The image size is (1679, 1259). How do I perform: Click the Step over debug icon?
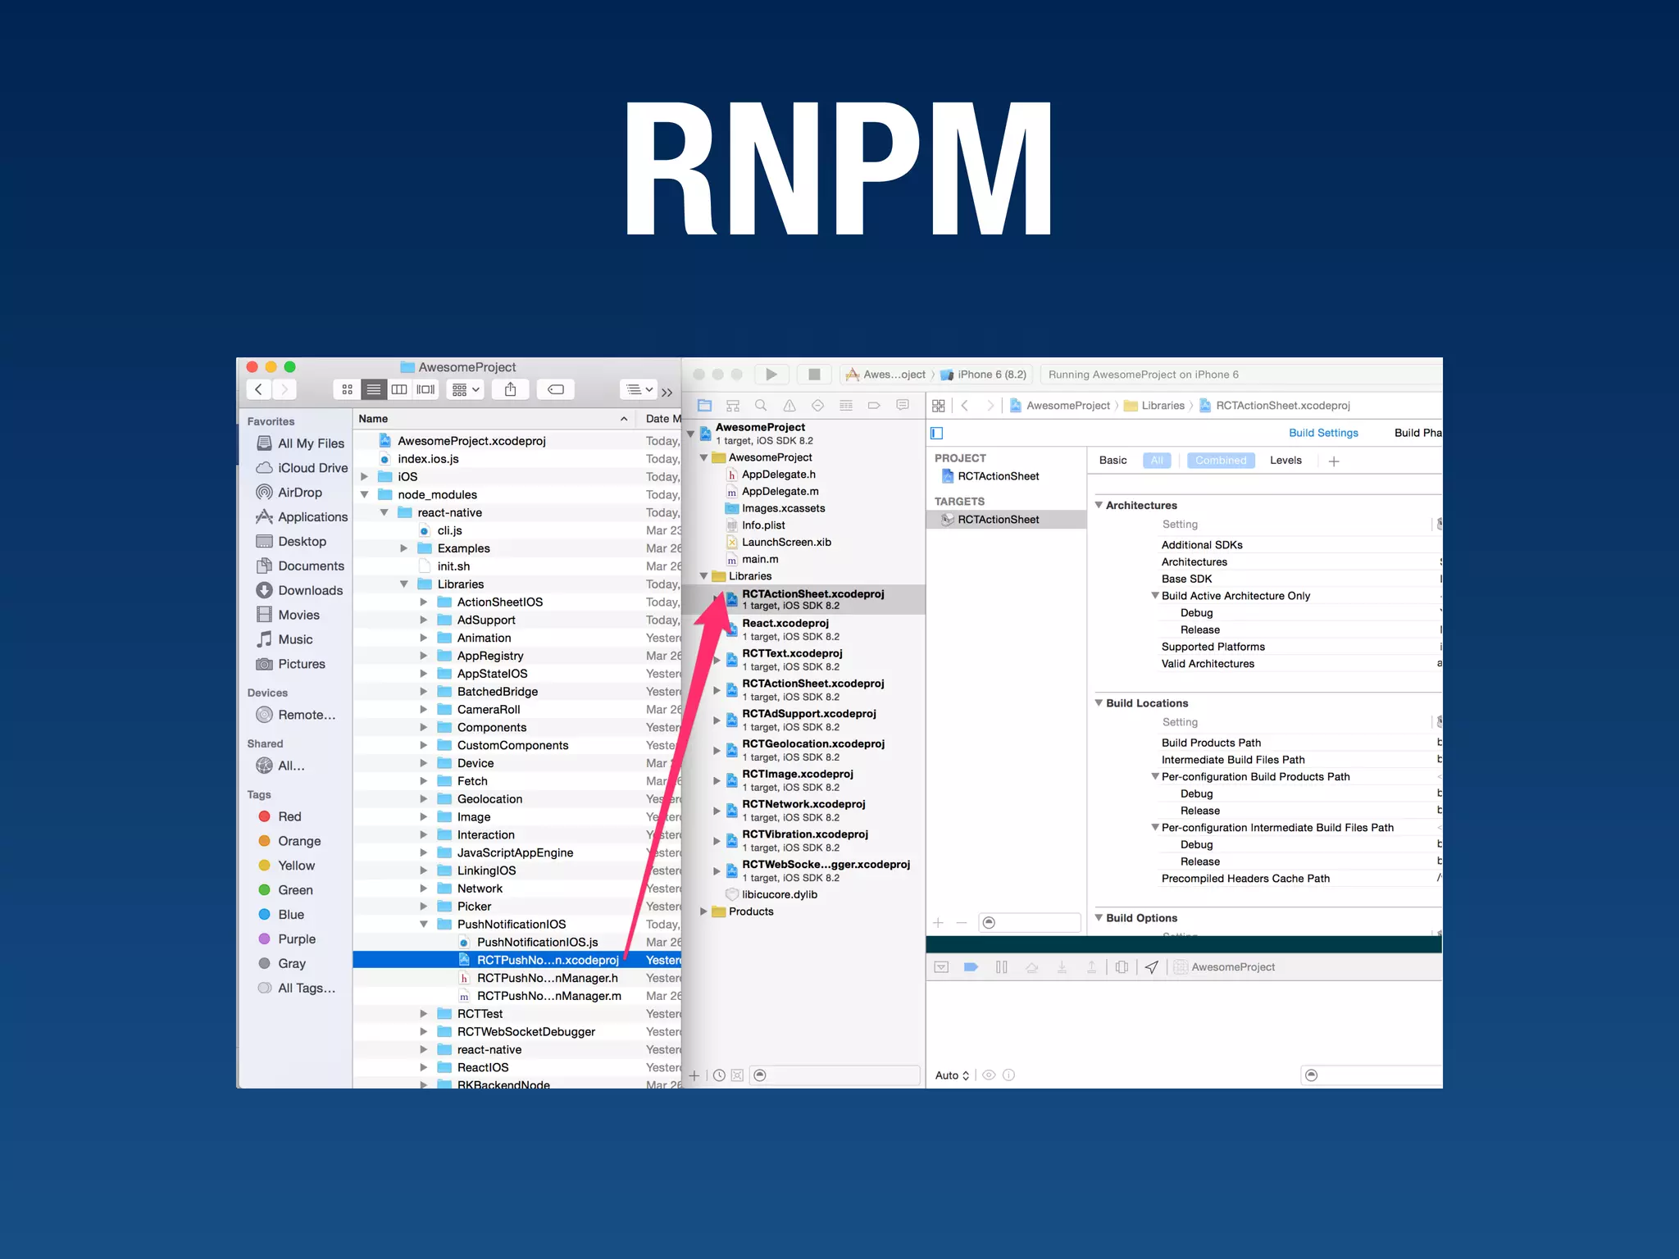click(x=1031, y=967)
